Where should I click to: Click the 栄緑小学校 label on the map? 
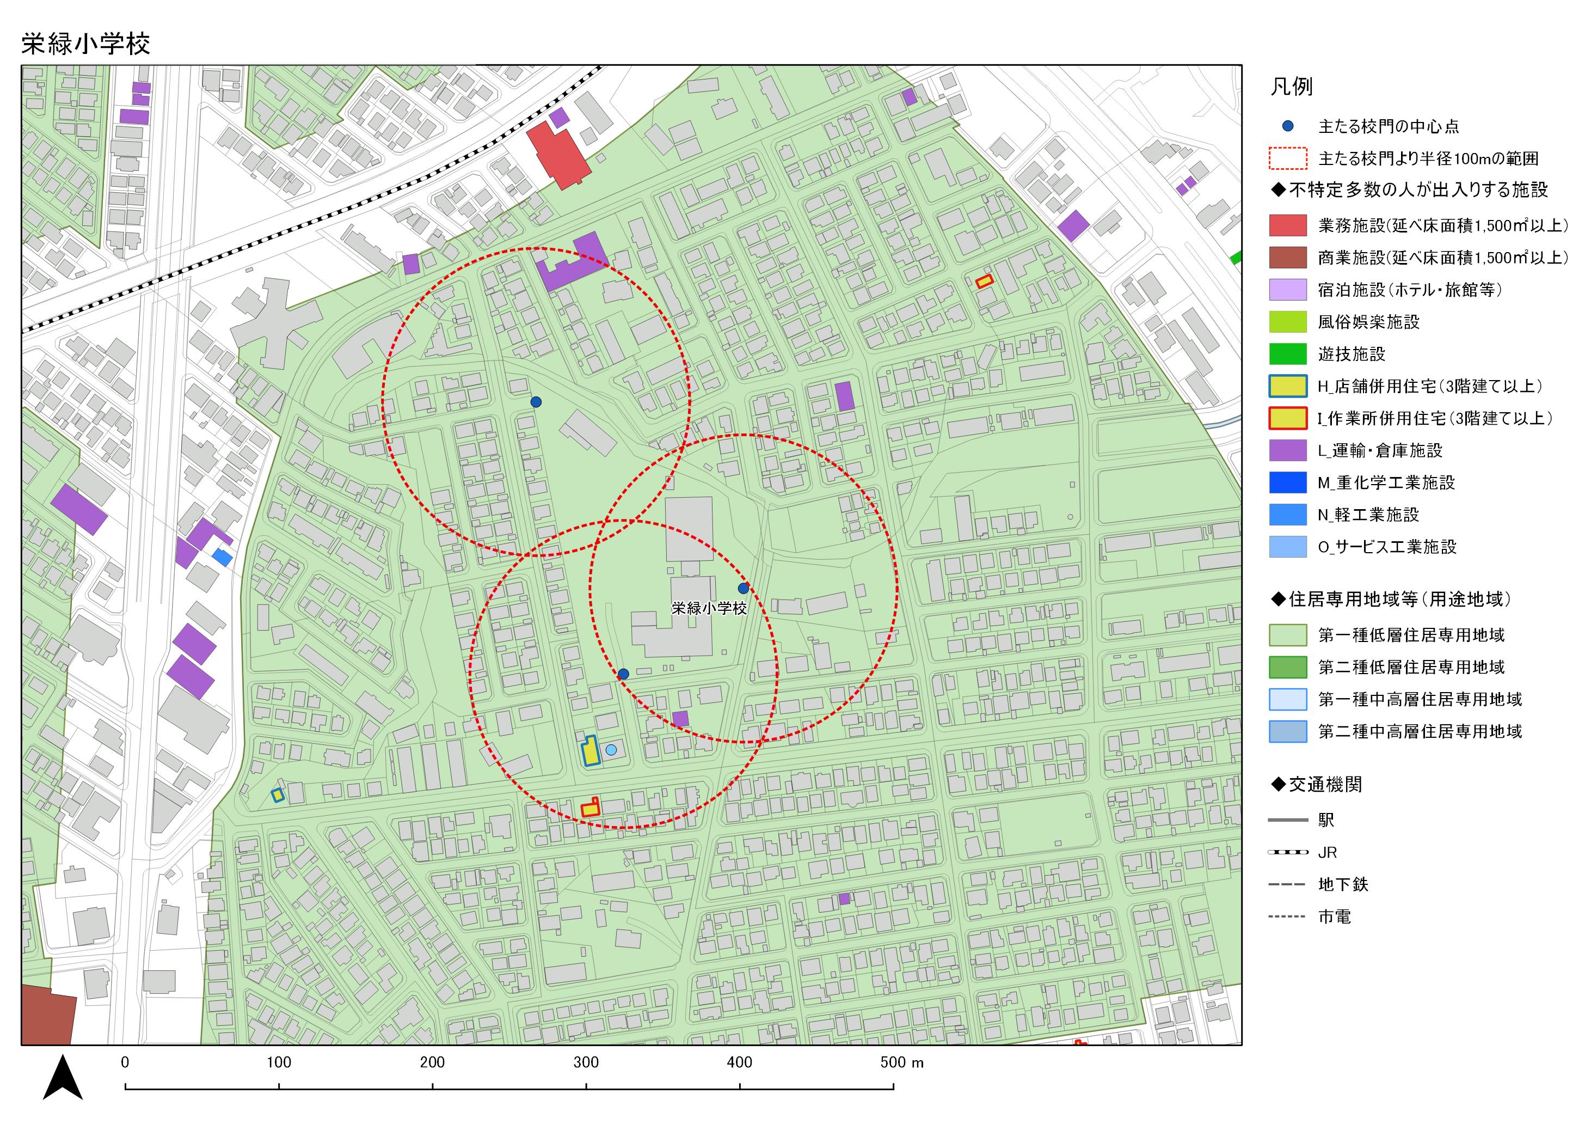[709, 608]
